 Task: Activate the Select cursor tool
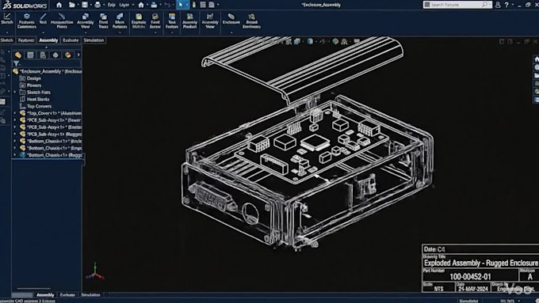coord(181,5)
